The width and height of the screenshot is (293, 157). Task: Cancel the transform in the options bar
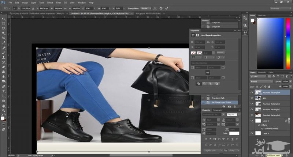(x=160, y=8)
